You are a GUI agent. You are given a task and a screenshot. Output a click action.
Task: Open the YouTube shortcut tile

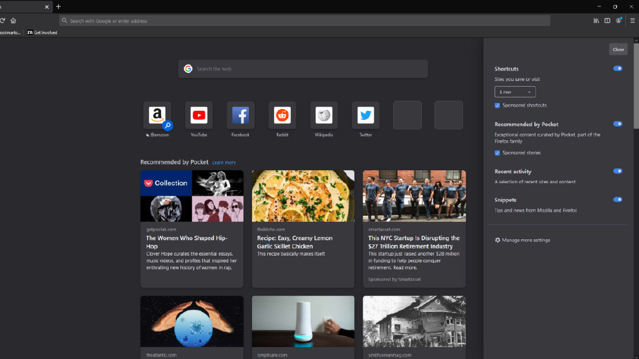pyautogui.click(x=199, y=115)
